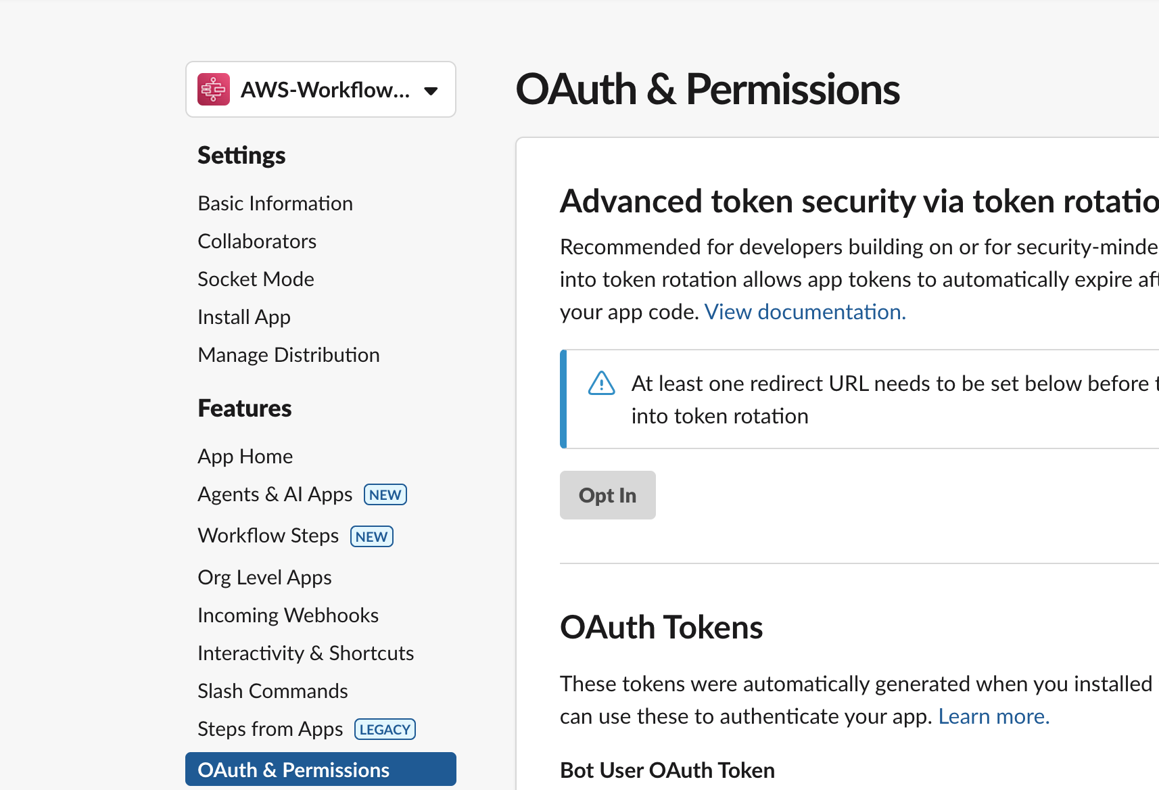Open Interactivity & Shortcuts page

point(306,653)
